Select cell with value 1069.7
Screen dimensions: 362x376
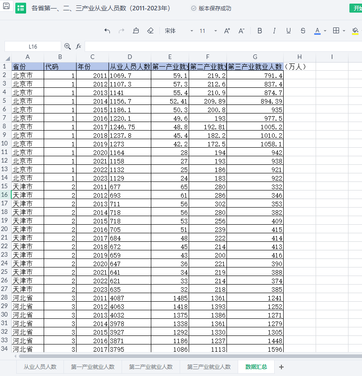130,76
